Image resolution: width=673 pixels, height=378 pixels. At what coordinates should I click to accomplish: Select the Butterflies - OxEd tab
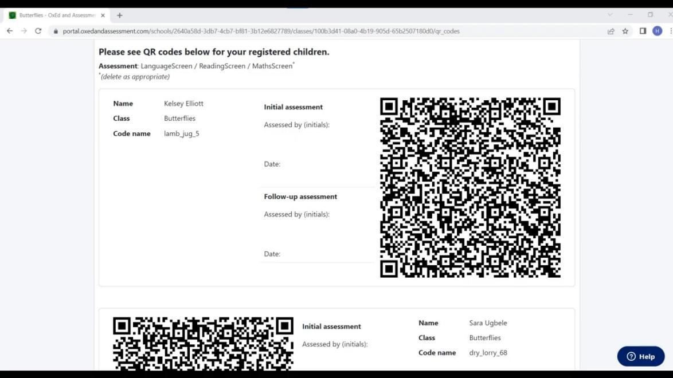(54, 15)
